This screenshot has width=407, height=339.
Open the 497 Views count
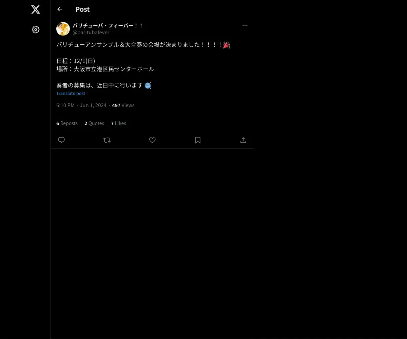(123, 105)
